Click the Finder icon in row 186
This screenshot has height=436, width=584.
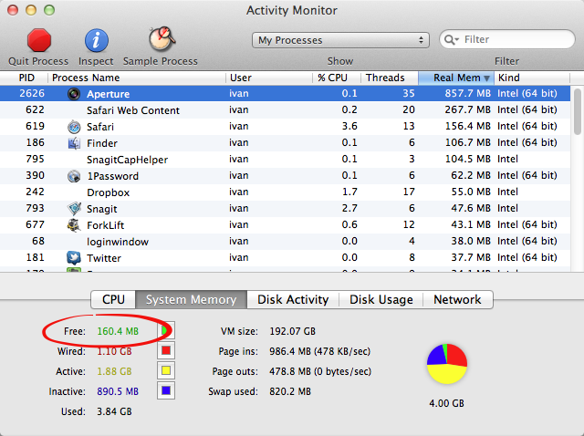[x=74, y=143]
